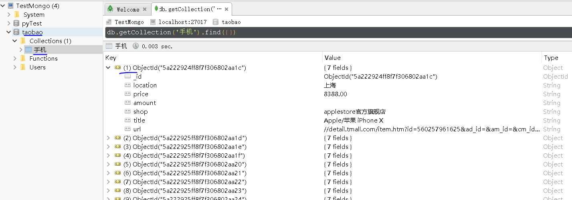Click the localhost:27017 server icon
The image size is (572, 200).
coord(153,22)
